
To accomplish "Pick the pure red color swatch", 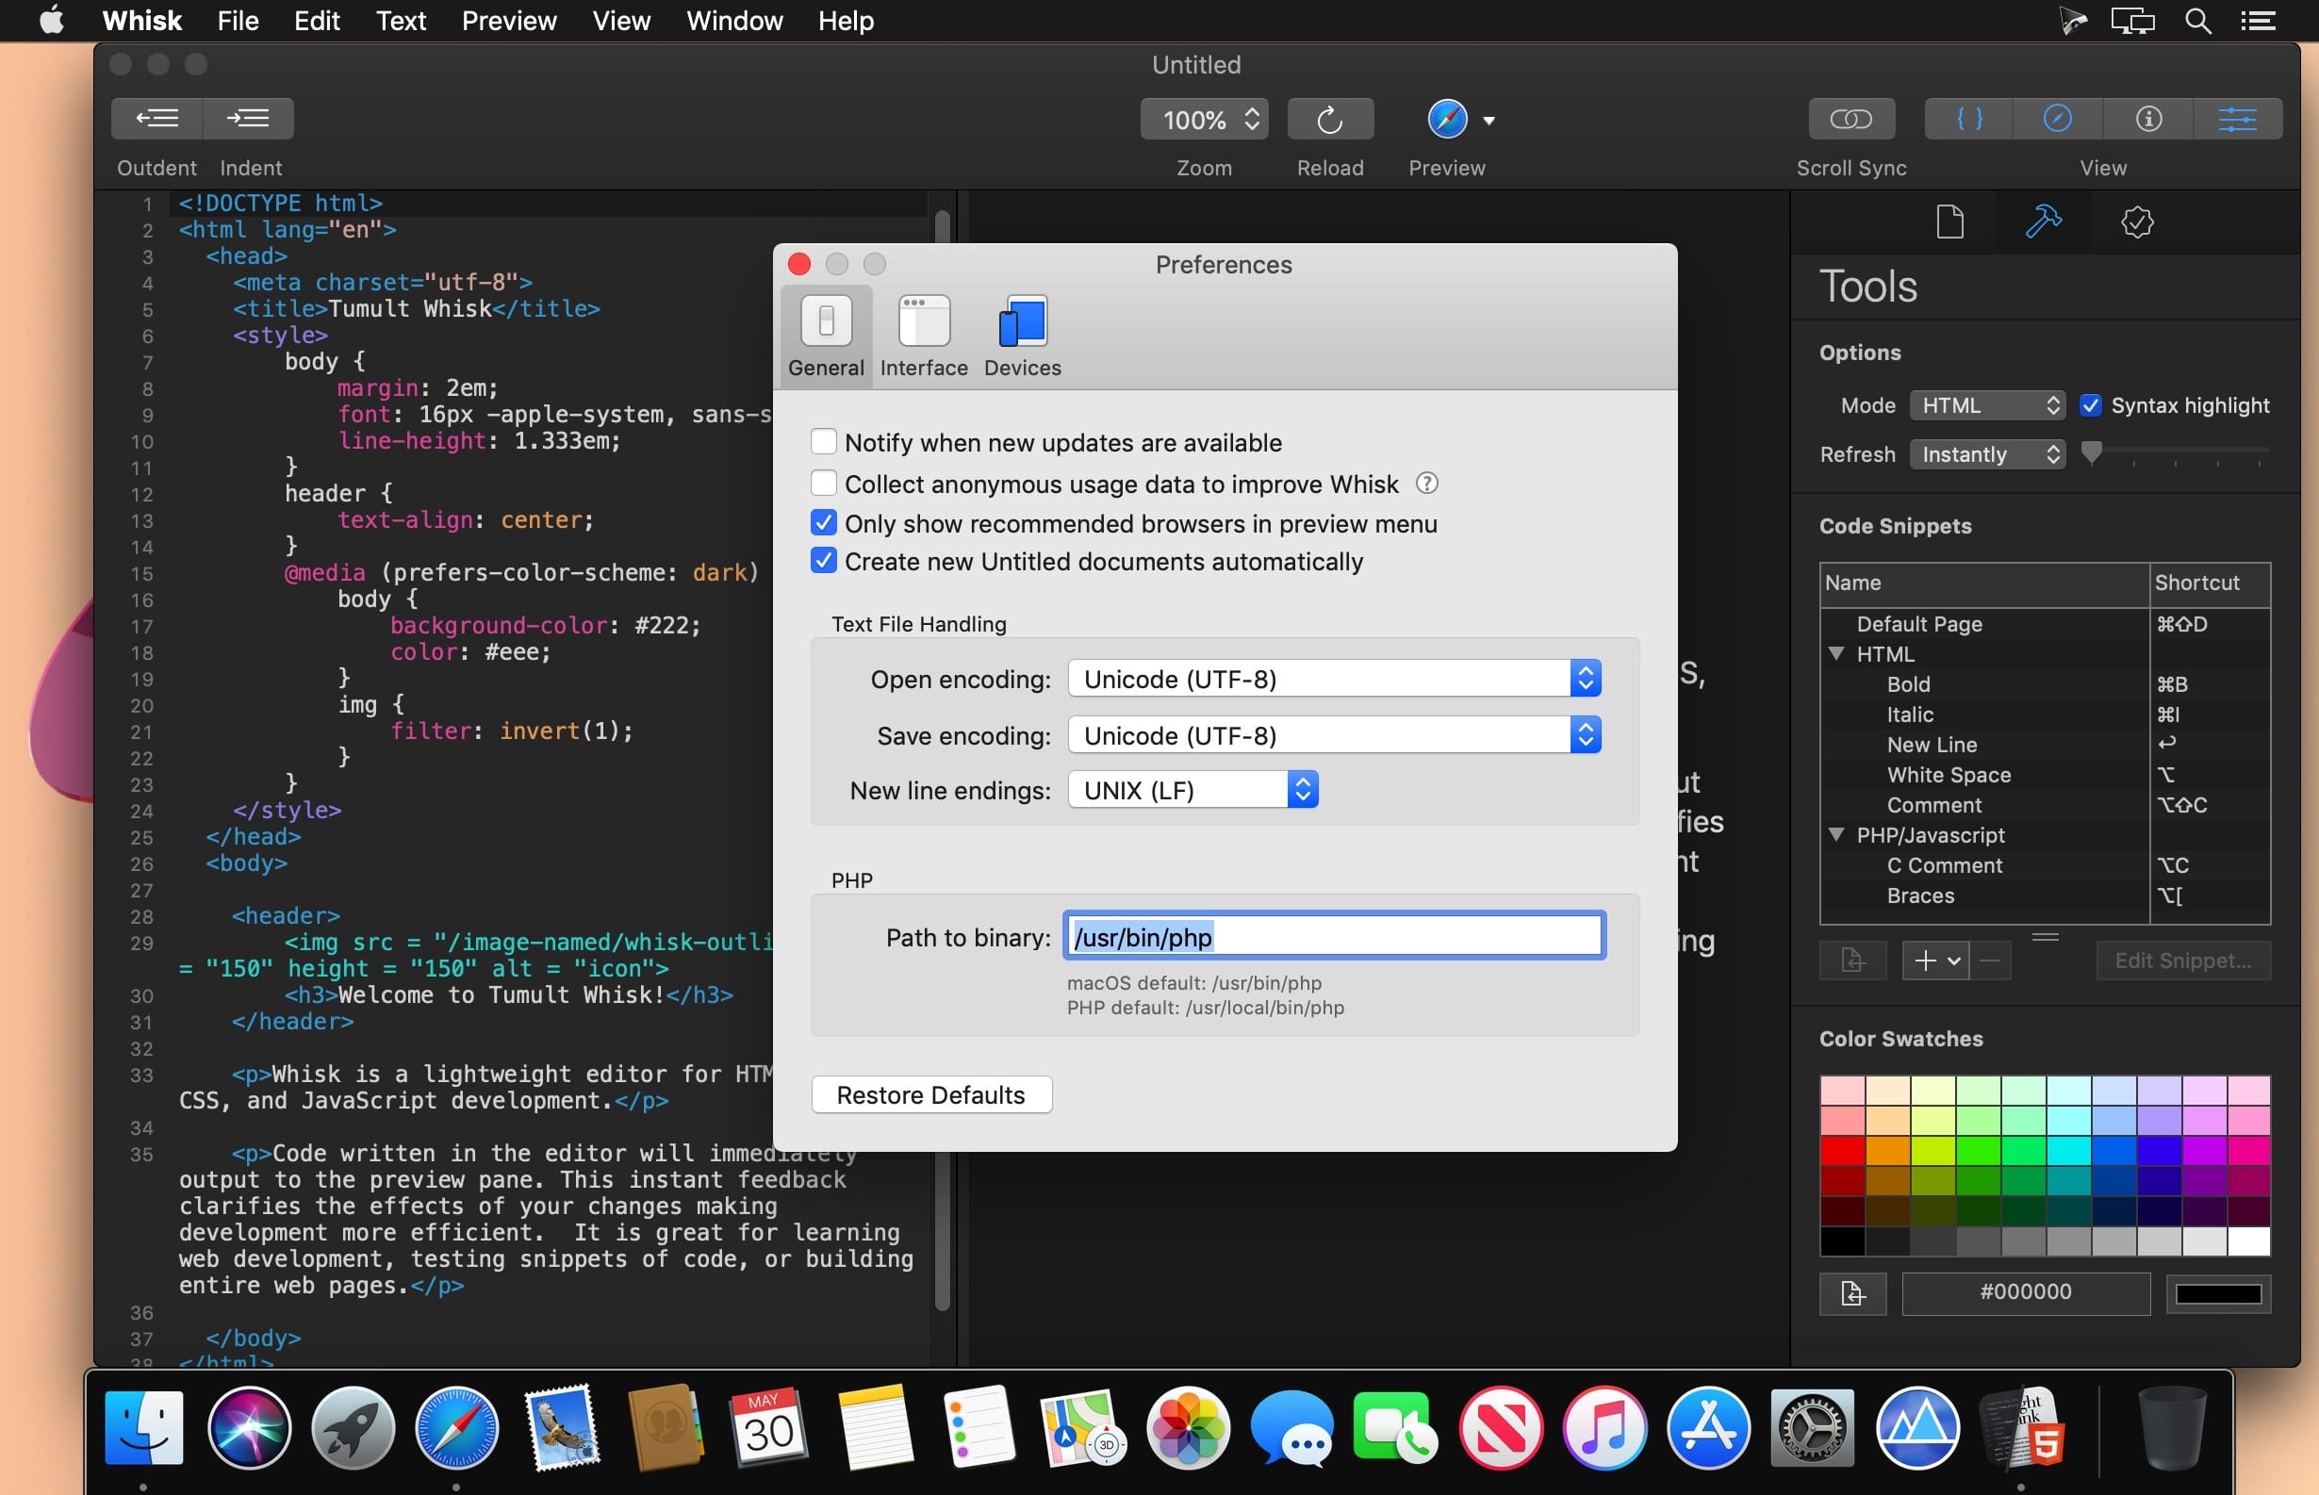I will coord(1841,1151).
